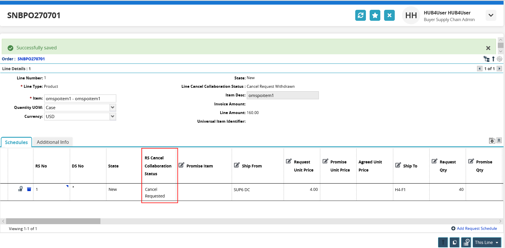Click the edit icon next to Promise Item
This screenshot has width=505, height=248.
(x=181, y=165)
